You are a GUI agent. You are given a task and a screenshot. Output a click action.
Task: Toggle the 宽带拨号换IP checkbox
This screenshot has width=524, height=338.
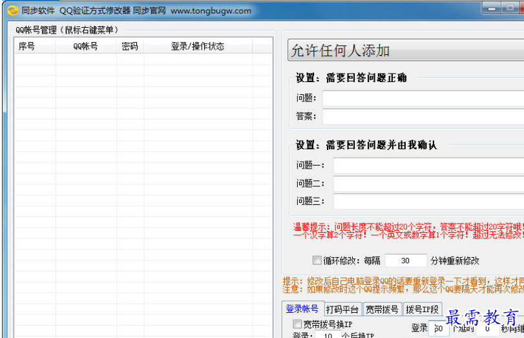tap(297, 324)
